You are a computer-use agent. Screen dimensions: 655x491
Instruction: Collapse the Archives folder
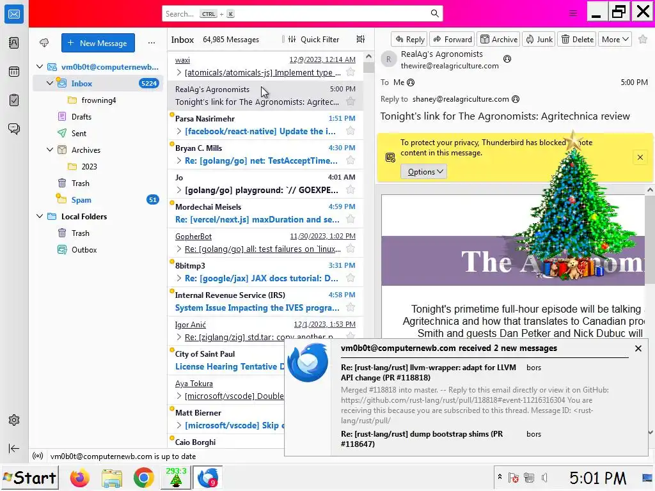click(x=50, y=150)
